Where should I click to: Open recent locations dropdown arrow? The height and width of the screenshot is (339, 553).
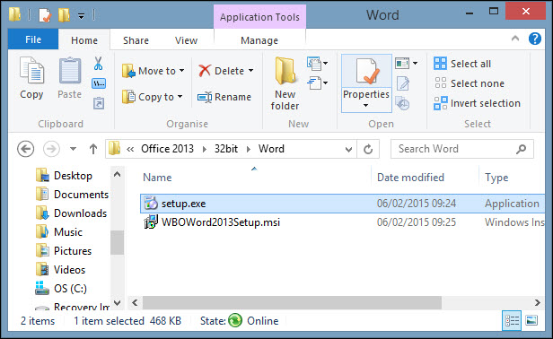pos(73,149)
